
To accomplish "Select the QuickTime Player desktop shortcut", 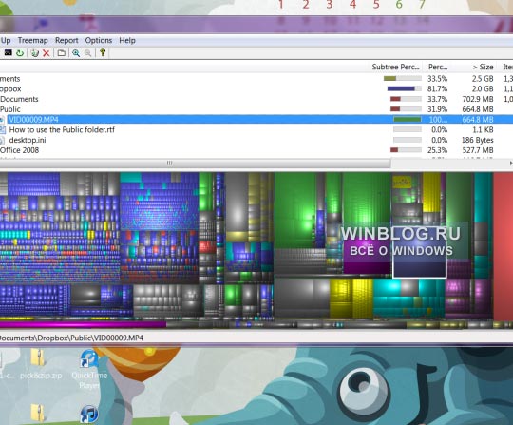I will [89, 369].
